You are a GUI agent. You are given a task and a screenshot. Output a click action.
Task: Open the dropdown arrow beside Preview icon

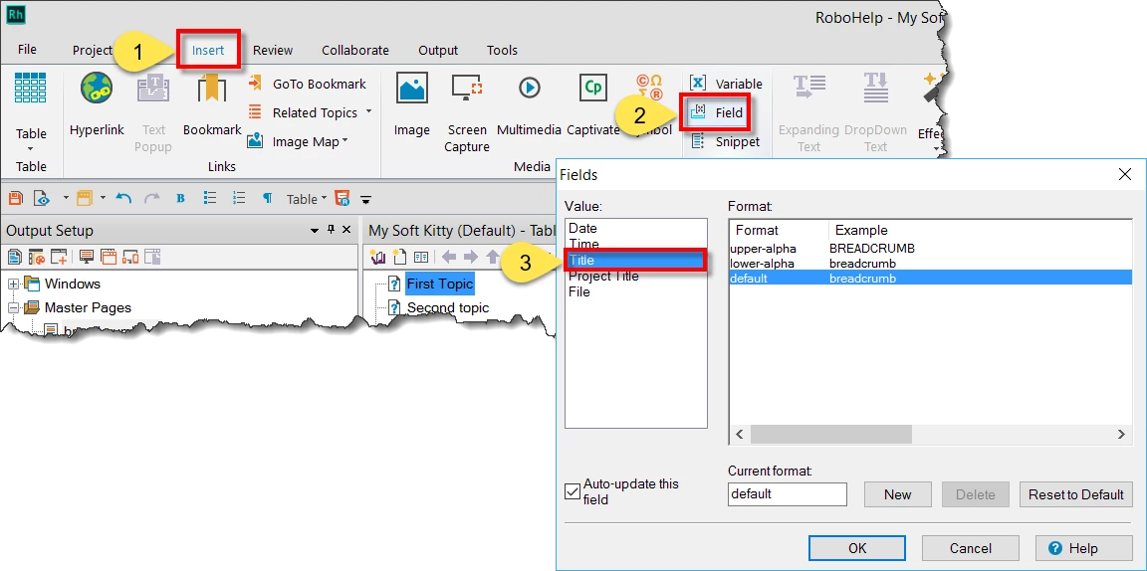tap(66, 198)
